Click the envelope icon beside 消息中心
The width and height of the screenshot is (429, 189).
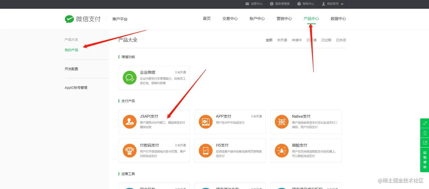pos(247,4)
